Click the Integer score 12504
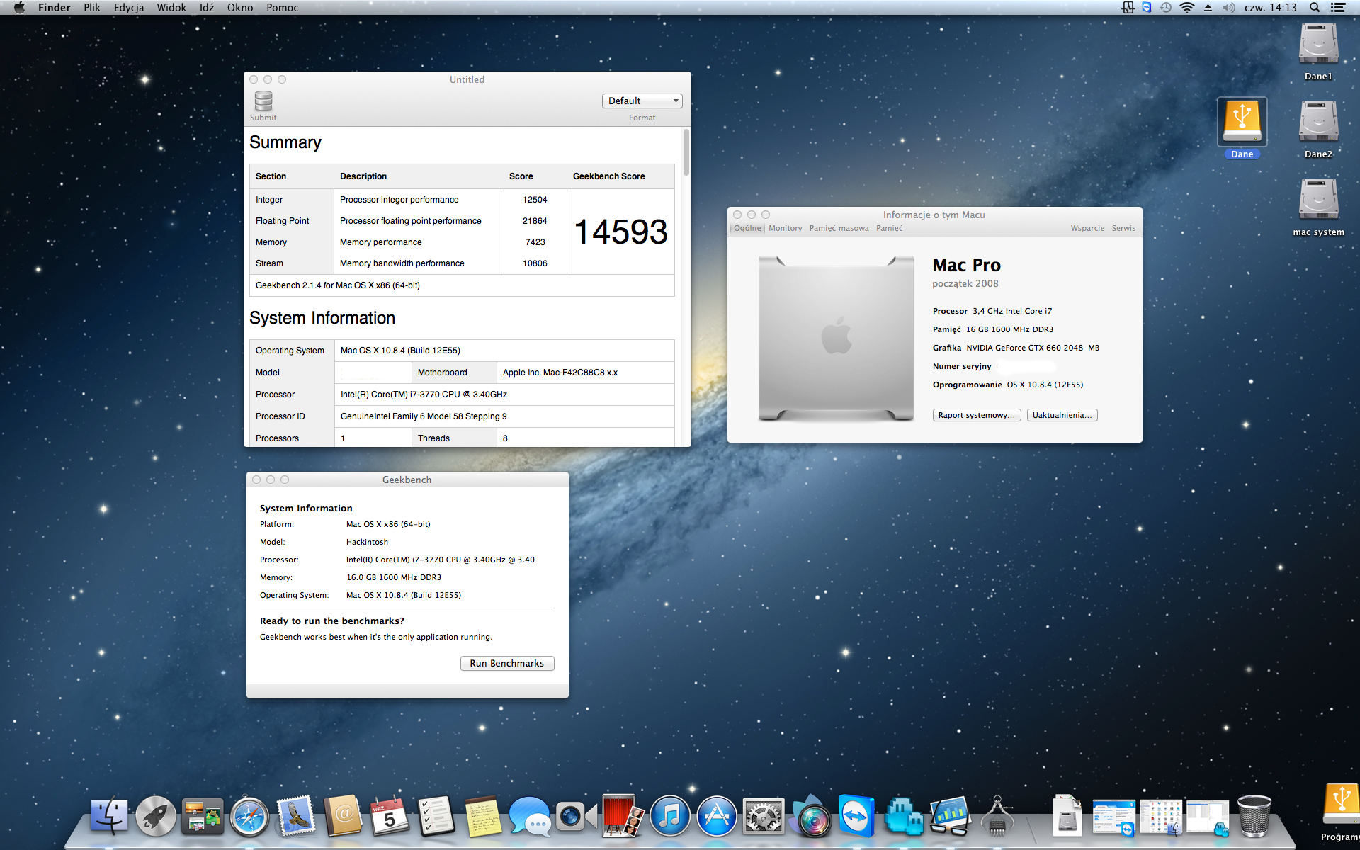1360x850 pixels. point(535,200)
